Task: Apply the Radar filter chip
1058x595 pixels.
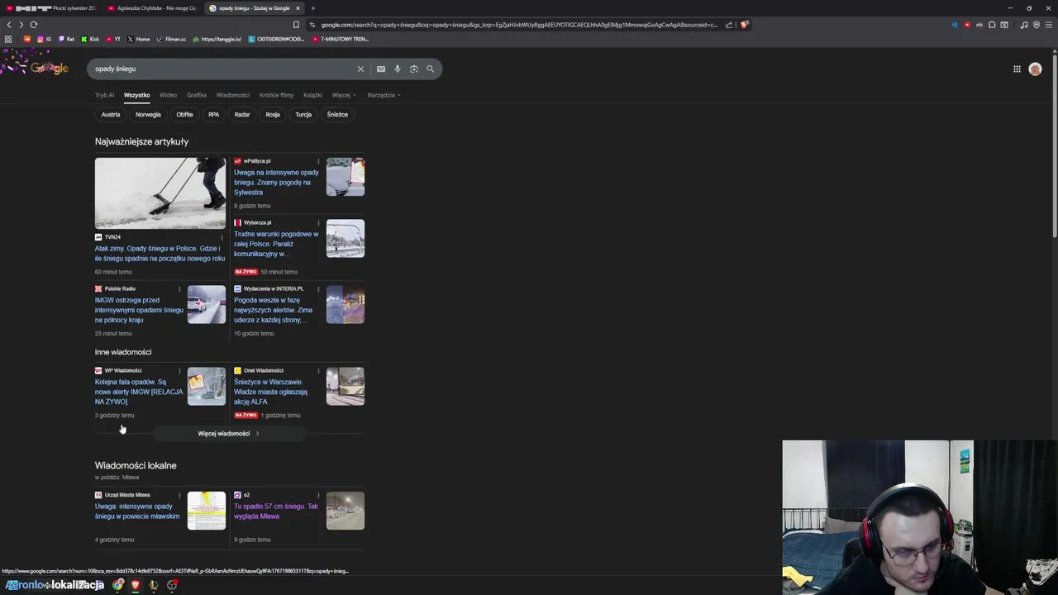Action: (x=242, y=114)
